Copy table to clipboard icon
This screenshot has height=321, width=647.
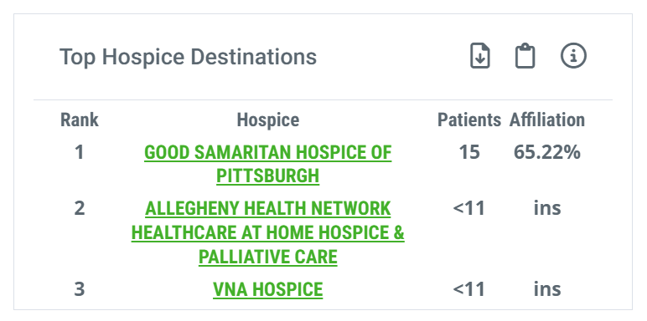coord(525,55)
